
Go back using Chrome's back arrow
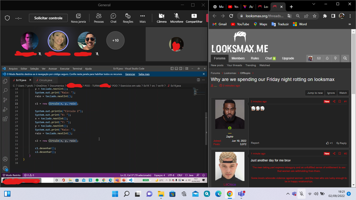214,16
